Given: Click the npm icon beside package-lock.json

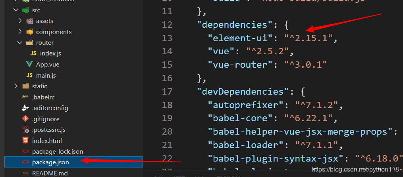Looking at the screenshot, I should coord(25,152).
